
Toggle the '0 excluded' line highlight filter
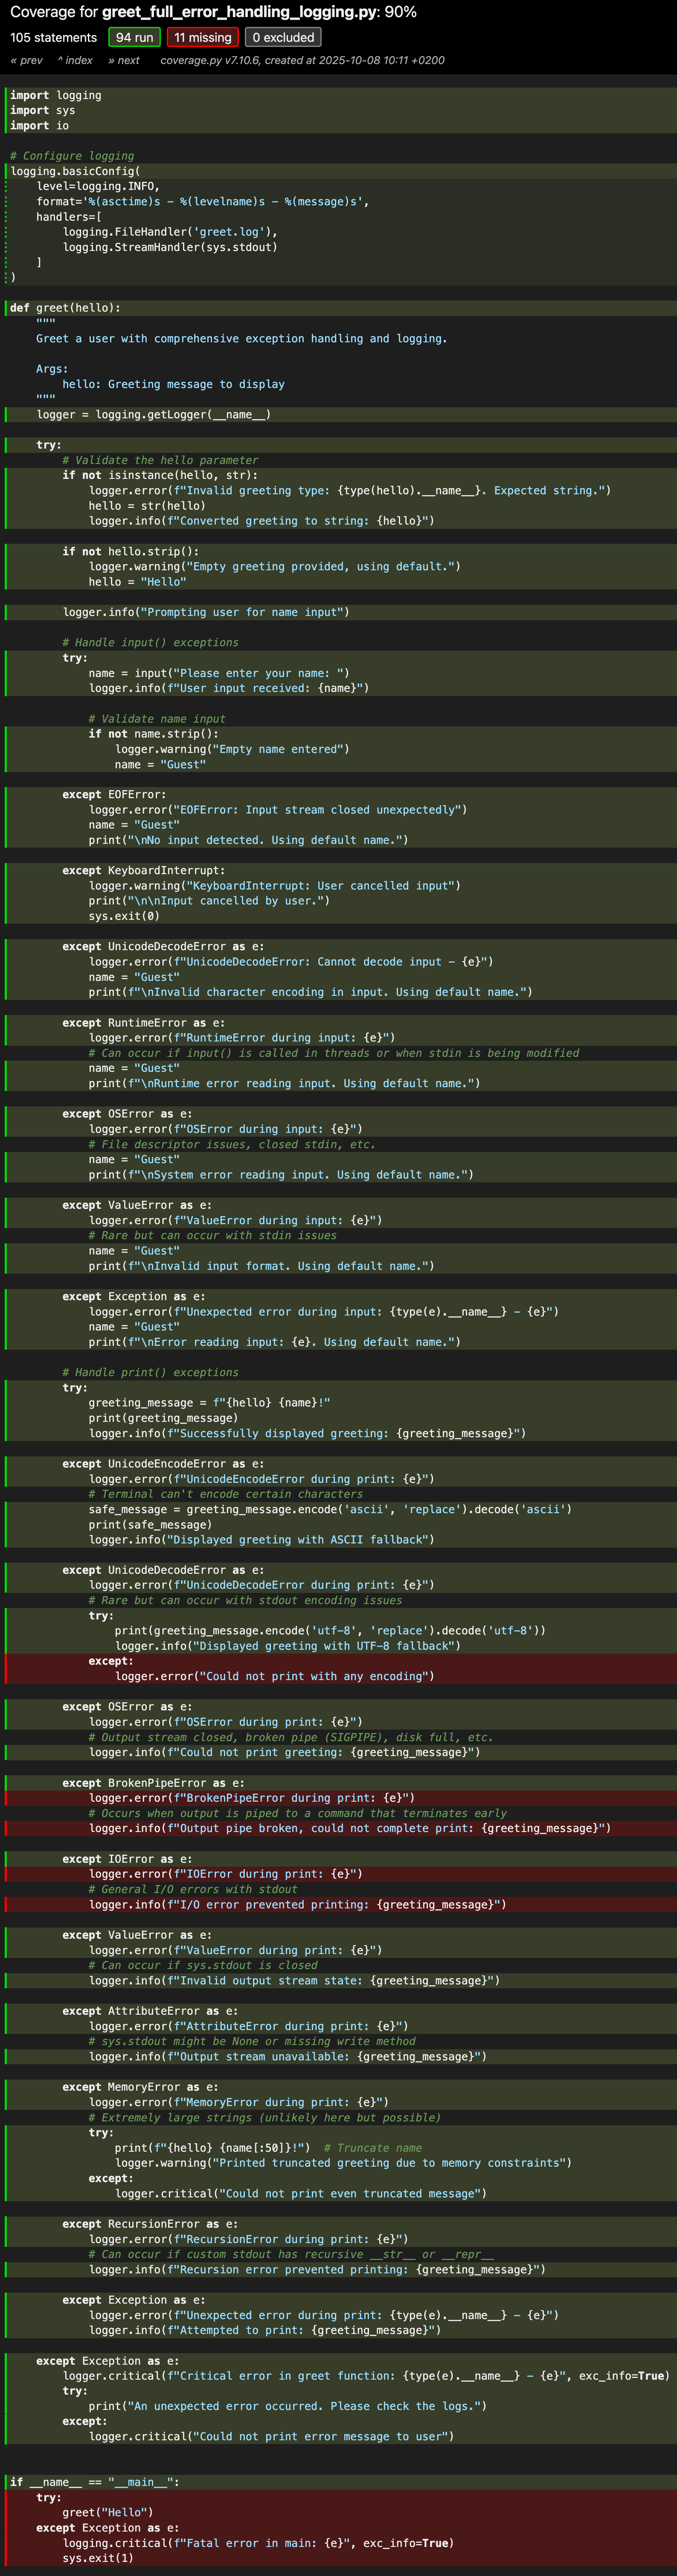pyautogui.click(x=283, y=38)
